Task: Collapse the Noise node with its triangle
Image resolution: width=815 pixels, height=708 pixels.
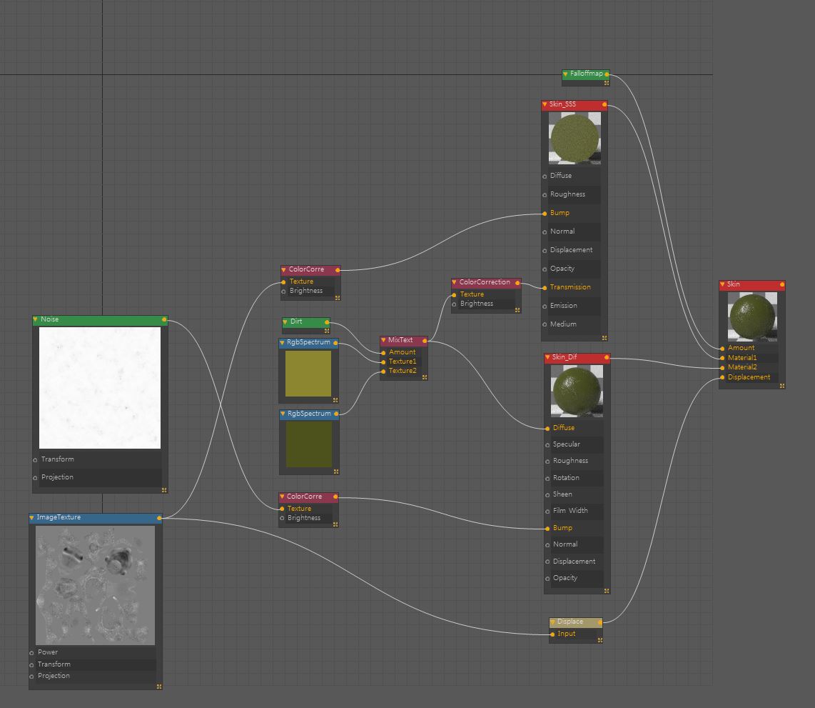Action: coord(36,319)
